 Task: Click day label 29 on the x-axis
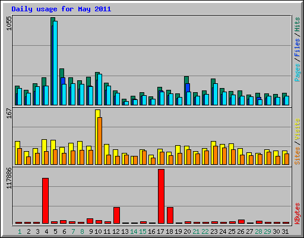(267, 231)
